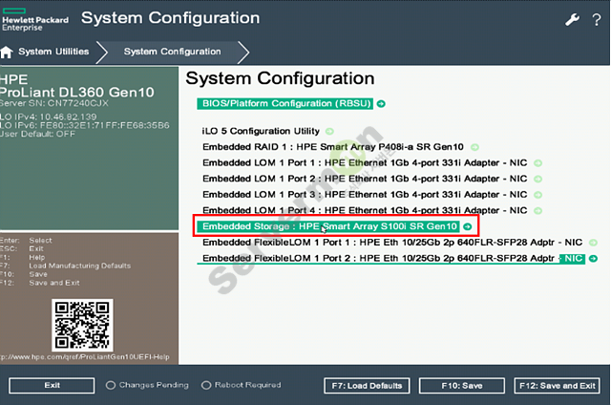Click the Hewlett Packard Enterprise logo
The image size is (611, 405).
[x=34, y=19]
